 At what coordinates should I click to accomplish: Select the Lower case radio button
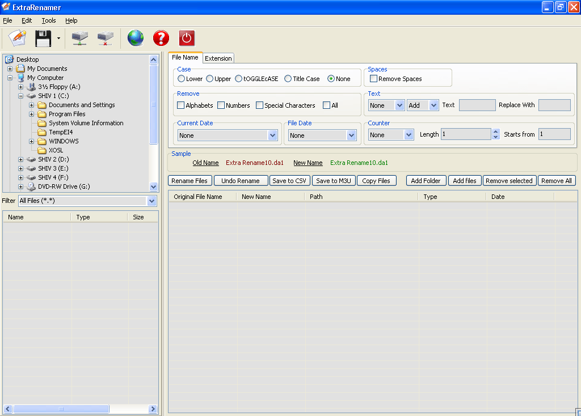[181, 79]
